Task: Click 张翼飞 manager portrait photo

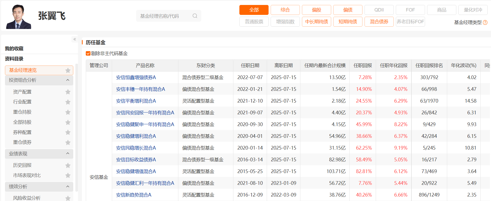Action: pyautogui.click(x=18, y=16)
